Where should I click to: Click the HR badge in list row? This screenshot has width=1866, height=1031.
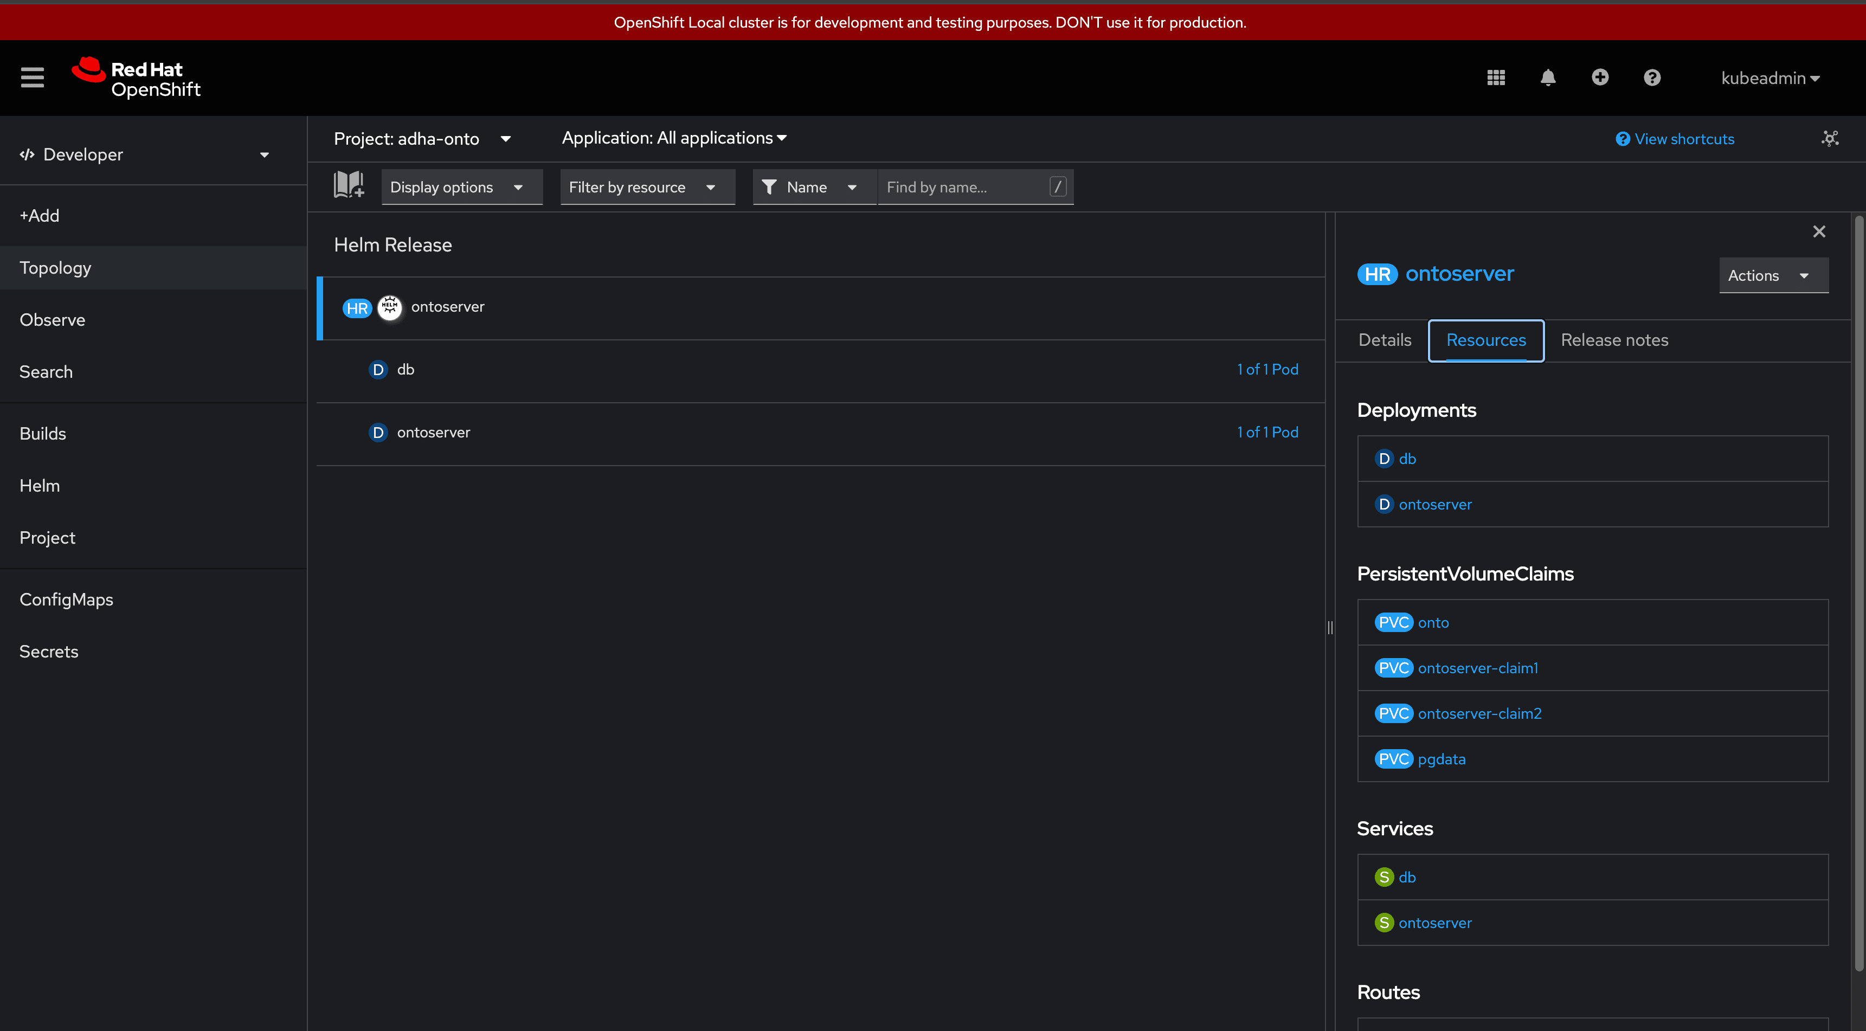tap(357, 308)
